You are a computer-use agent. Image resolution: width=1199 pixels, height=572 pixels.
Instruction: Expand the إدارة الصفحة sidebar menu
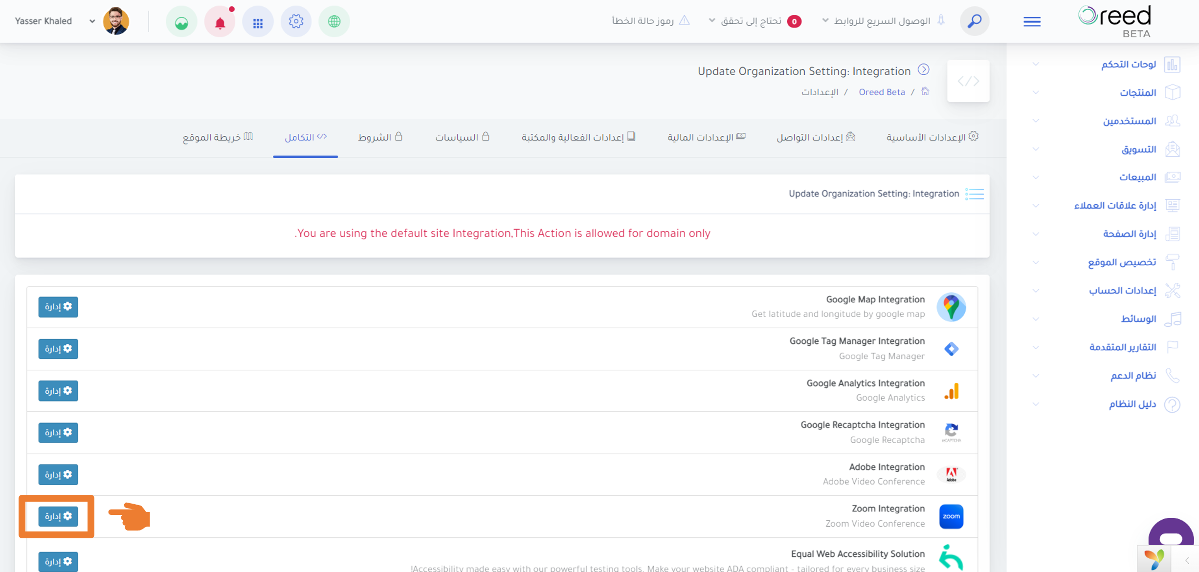pyautogui.click(x=1105, y=234)
